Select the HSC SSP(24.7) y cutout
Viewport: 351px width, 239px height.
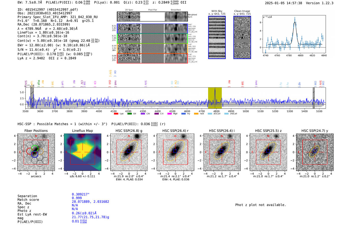315,152
